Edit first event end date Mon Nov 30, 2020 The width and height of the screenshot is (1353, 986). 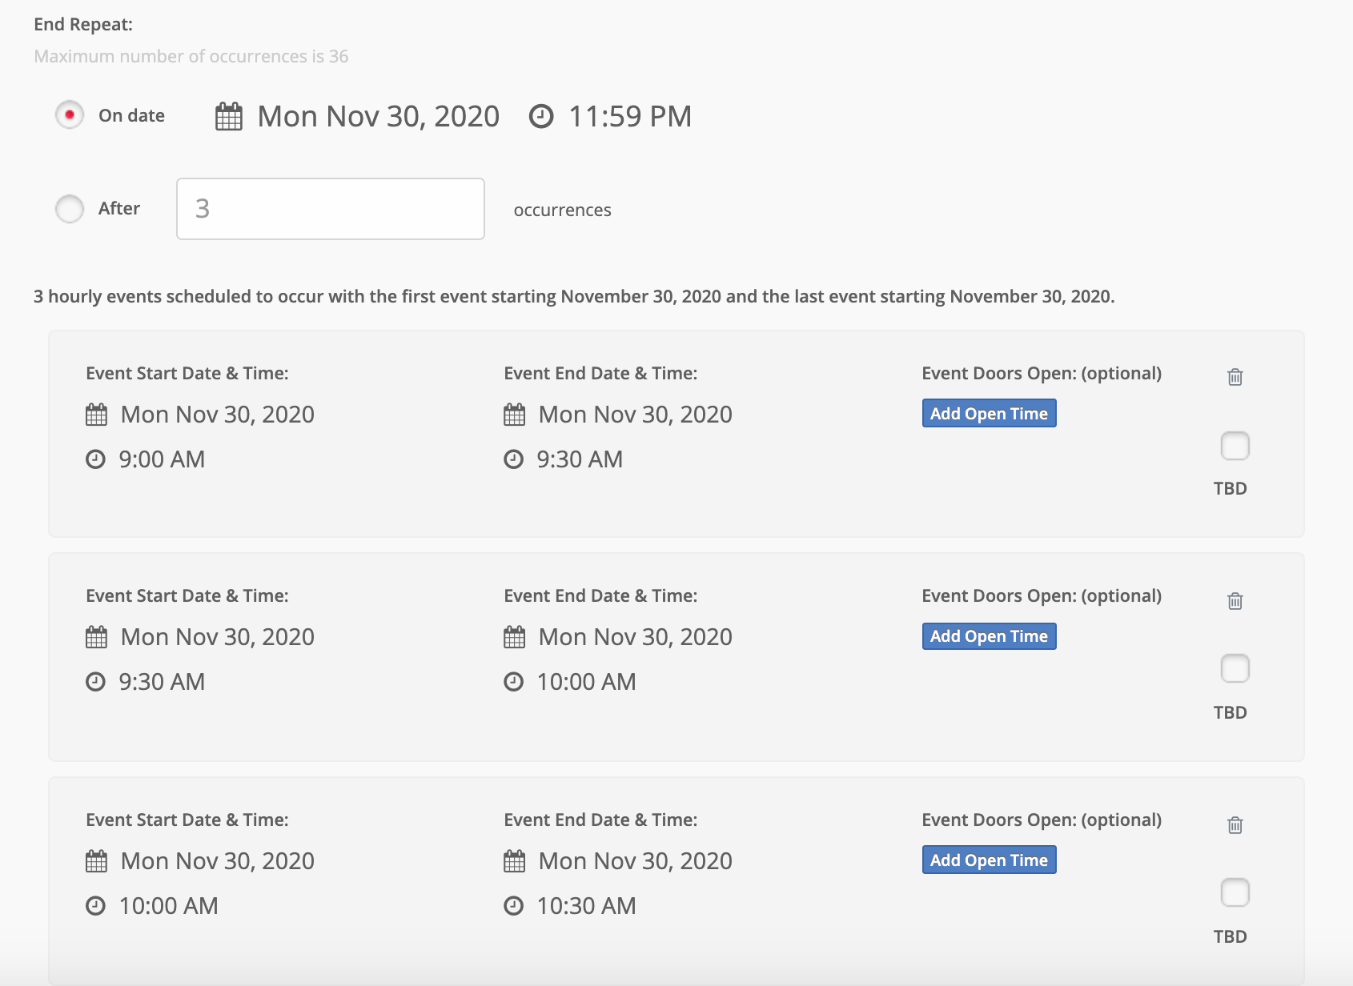click(x=636, y=415)
